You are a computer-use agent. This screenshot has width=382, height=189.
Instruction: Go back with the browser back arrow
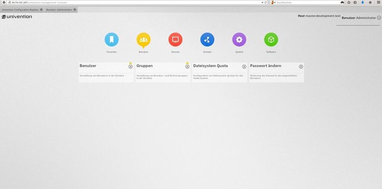click(x=4, y=2)
